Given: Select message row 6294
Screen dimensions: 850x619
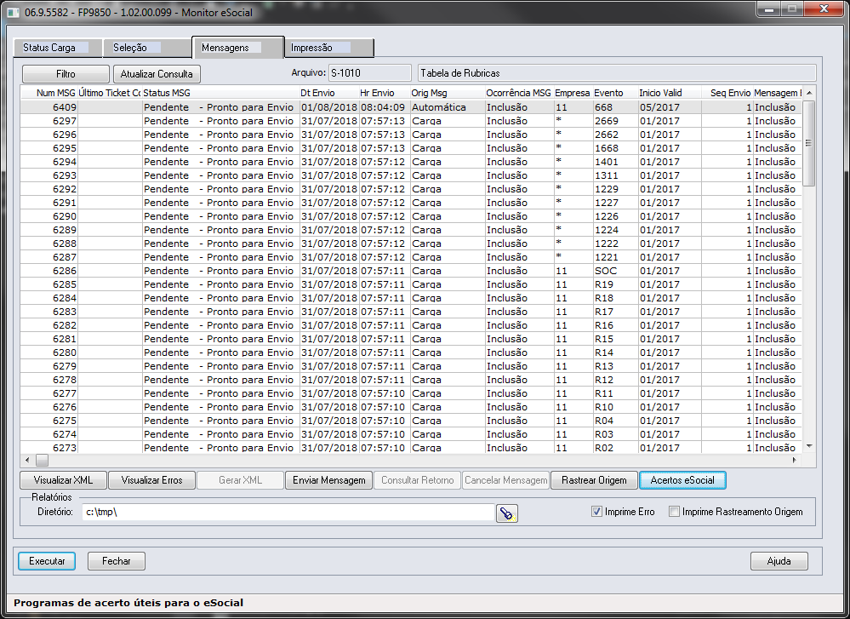Looking at the screenshot, I should (411, 162).
